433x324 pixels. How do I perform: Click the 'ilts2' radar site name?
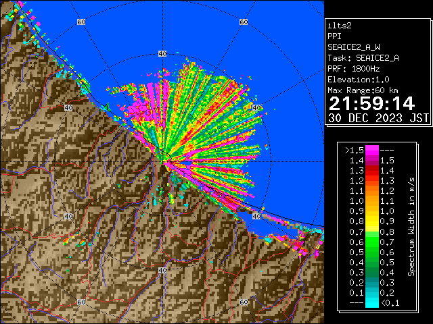(340, 26)
